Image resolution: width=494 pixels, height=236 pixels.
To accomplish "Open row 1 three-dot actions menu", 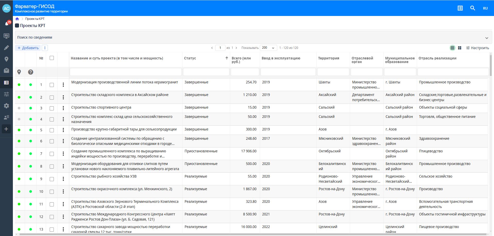I will click(63, 85).
